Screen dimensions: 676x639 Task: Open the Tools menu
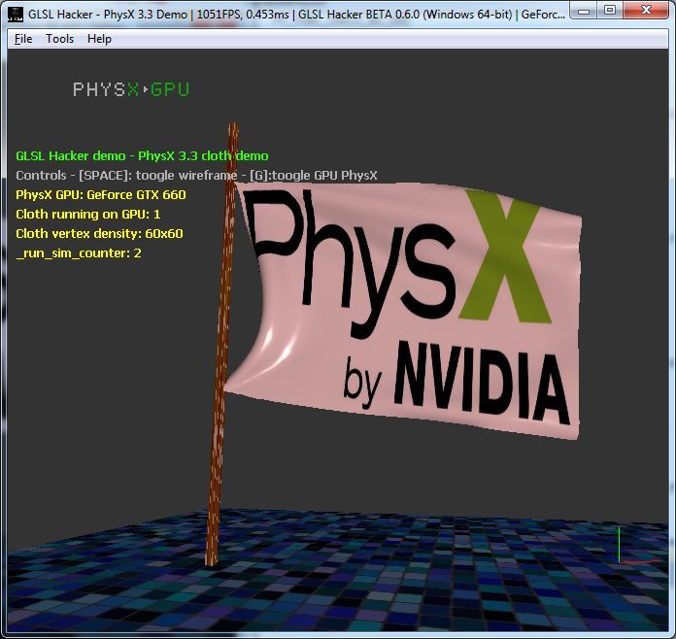click(60, 39)
